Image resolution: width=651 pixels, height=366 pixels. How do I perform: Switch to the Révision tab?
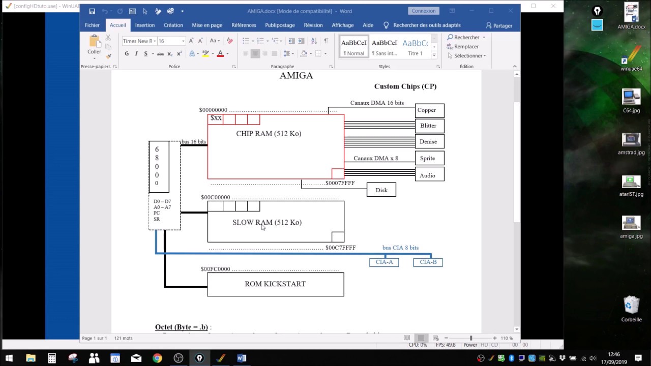tap(313, 25)
